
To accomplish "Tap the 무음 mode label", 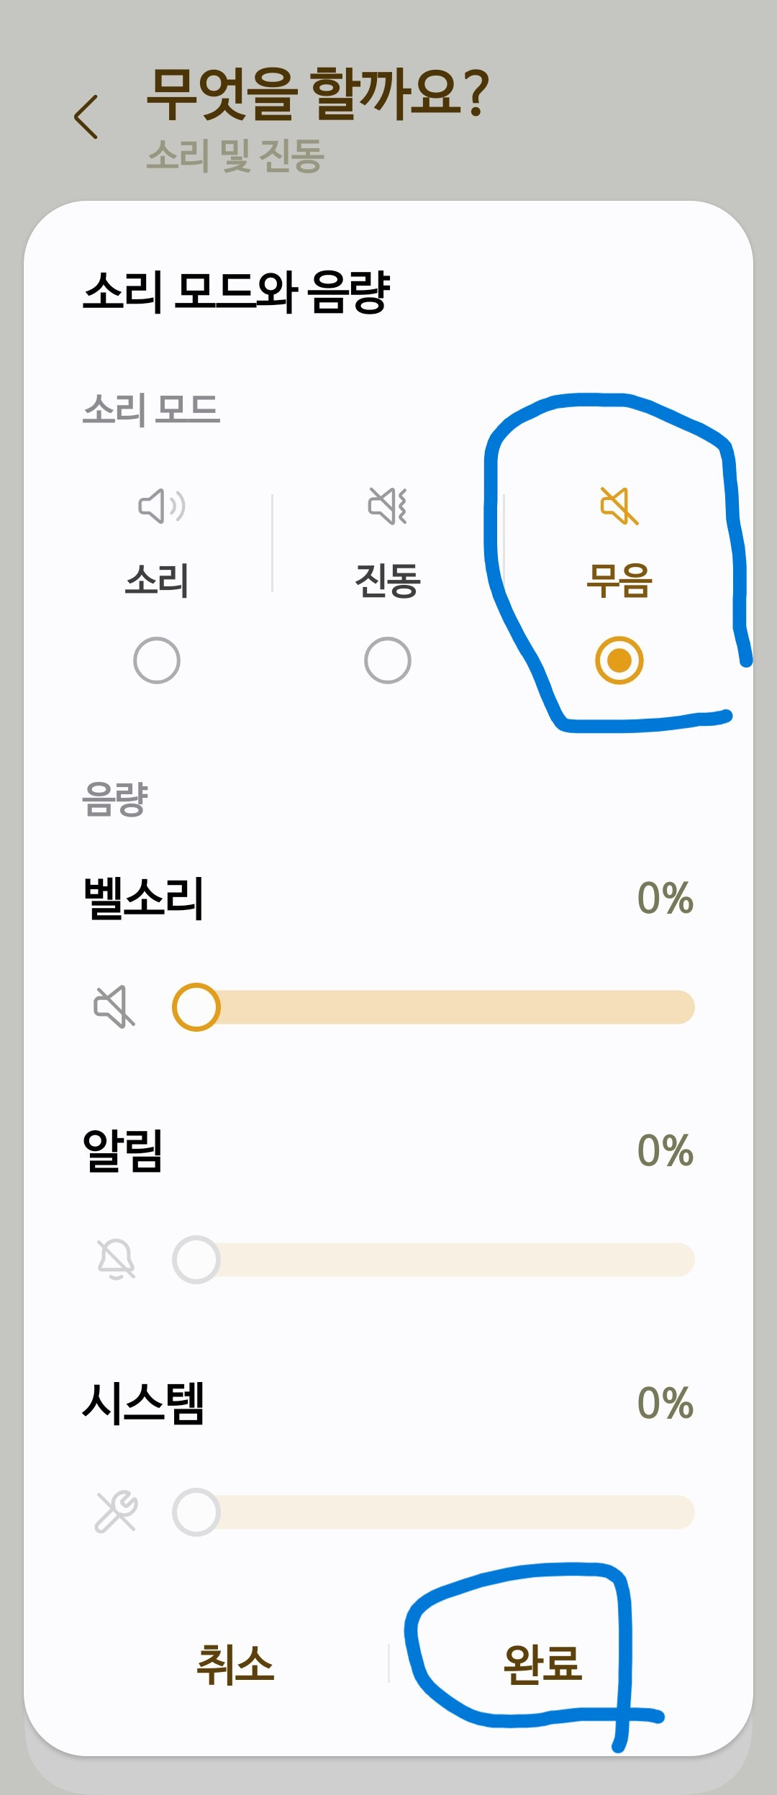I will [619, 581].
